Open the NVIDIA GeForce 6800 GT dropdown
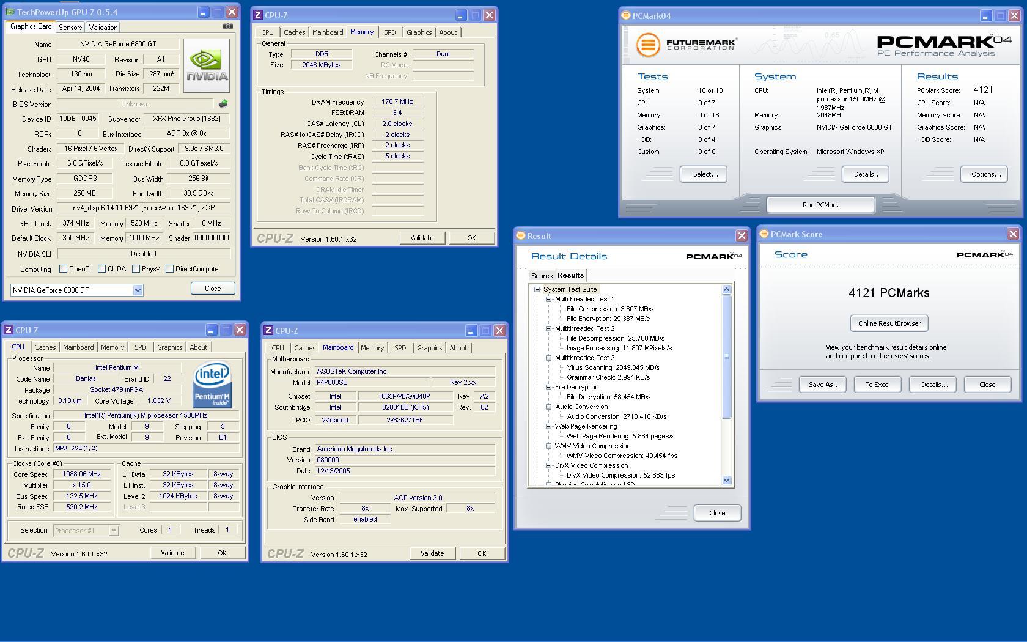Image resolution: width=1027 pixels, height=642 pixels. (x=138, y=290)
